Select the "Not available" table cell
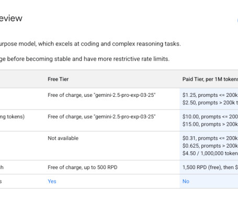Viewport: 238px width, 199px height. pyautogui.click(x=63, y=138)
